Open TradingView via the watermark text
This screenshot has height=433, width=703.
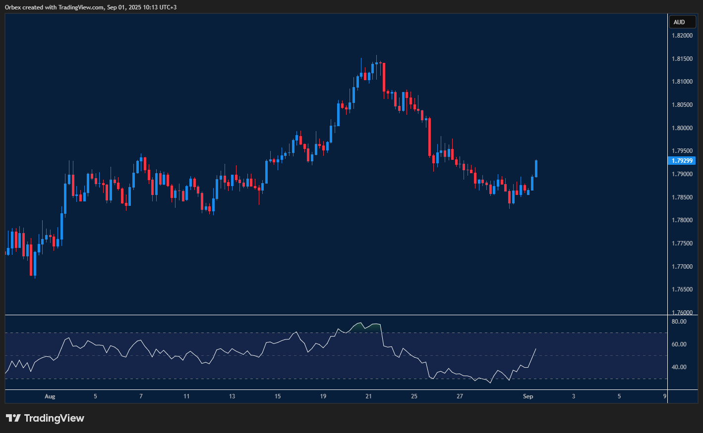(x=55, y=418)
